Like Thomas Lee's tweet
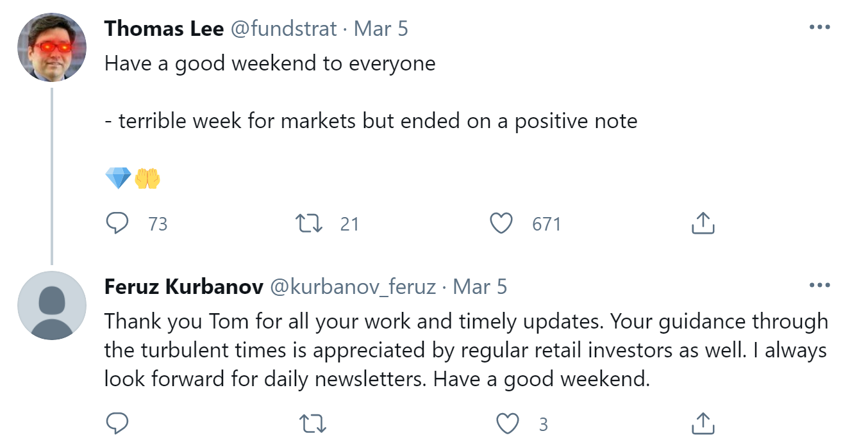Image resolution: width=850 pixels, height=447 pixels. click(501, 224)
